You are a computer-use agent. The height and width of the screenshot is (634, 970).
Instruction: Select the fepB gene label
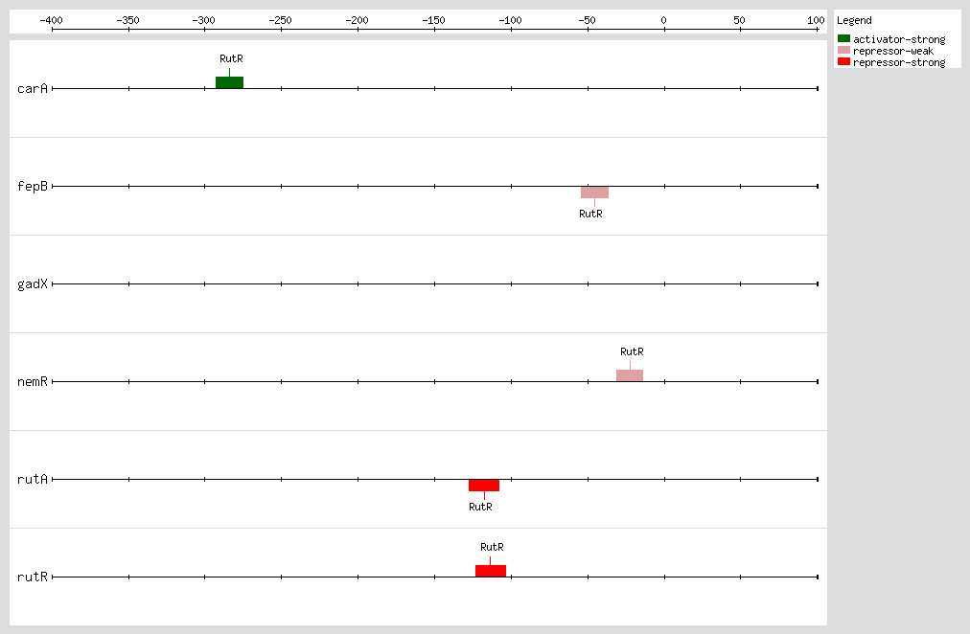pyautogui.click(x=33, y=186)
